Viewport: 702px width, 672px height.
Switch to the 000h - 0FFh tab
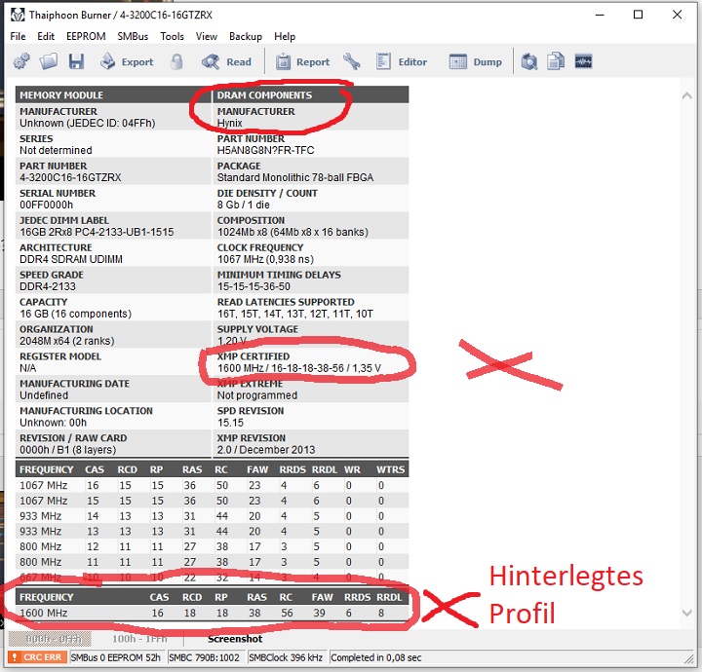pyautogui.click(x=50, y=639)
